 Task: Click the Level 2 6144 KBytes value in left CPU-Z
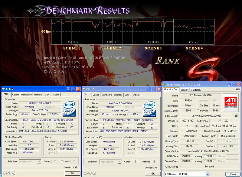click(x=67, y=149)
